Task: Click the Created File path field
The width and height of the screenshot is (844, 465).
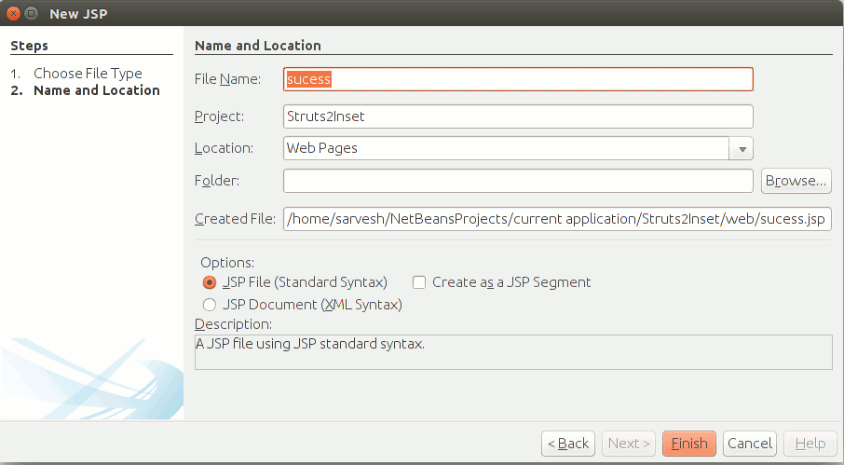Action: click(x=557, y=219)
